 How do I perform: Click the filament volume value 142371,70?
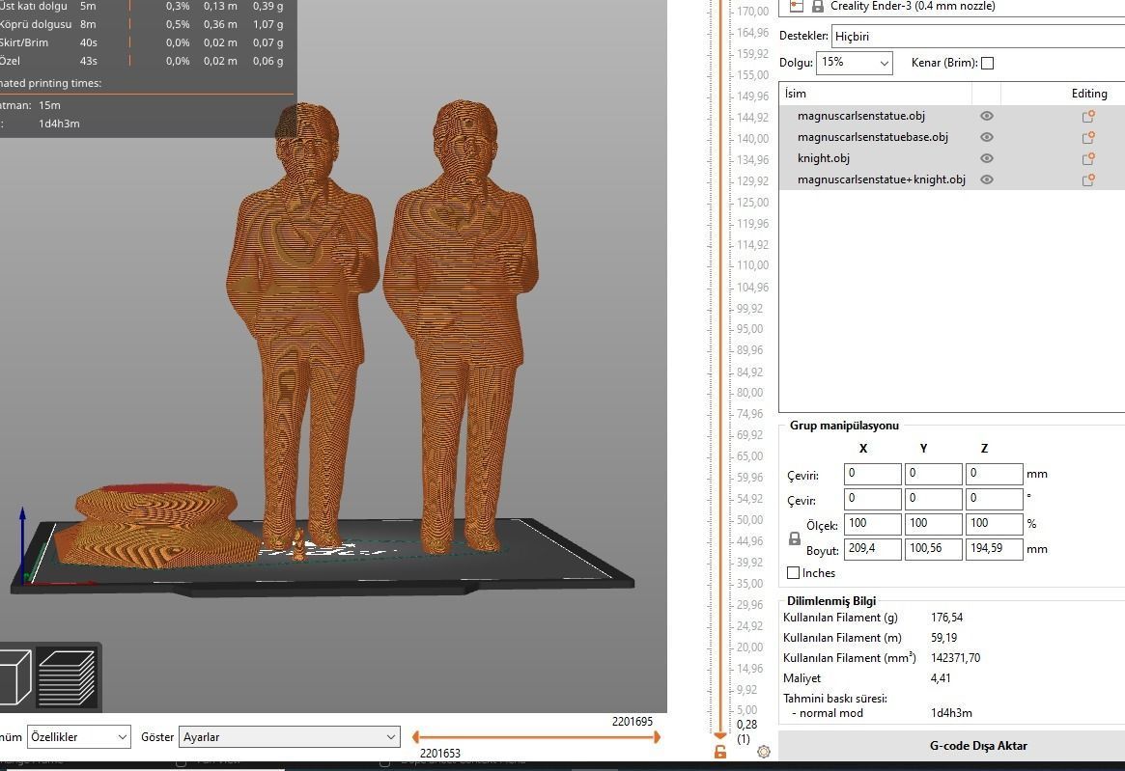click(956, 658)
